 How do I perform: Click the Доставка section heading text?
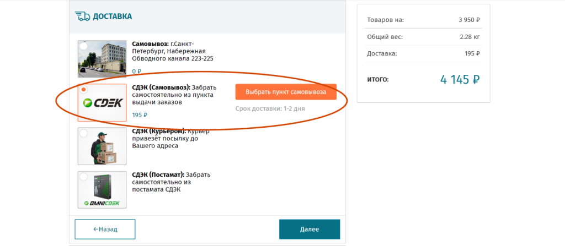pyautogui.click(x=113, y=16)
